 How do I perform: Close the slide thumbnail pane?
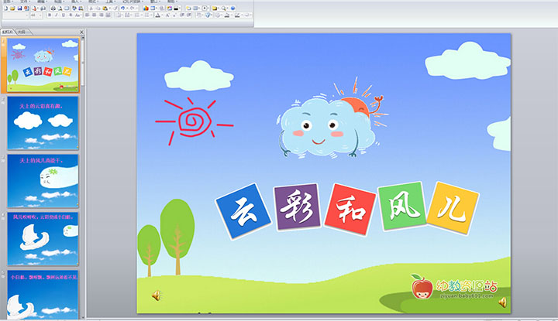coord(81,32)
